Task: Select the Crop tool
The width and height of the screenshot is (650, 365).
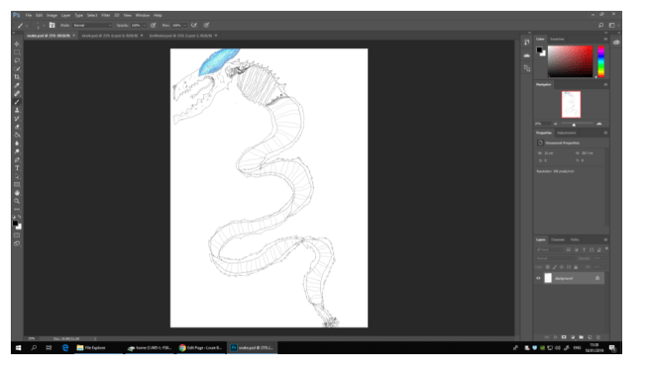Action: pyautogui.click(x=17, y=77)
